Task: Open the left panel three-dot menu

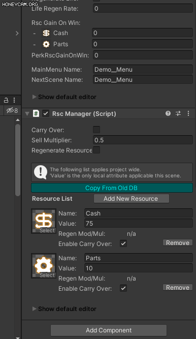Action: [14, 100]
